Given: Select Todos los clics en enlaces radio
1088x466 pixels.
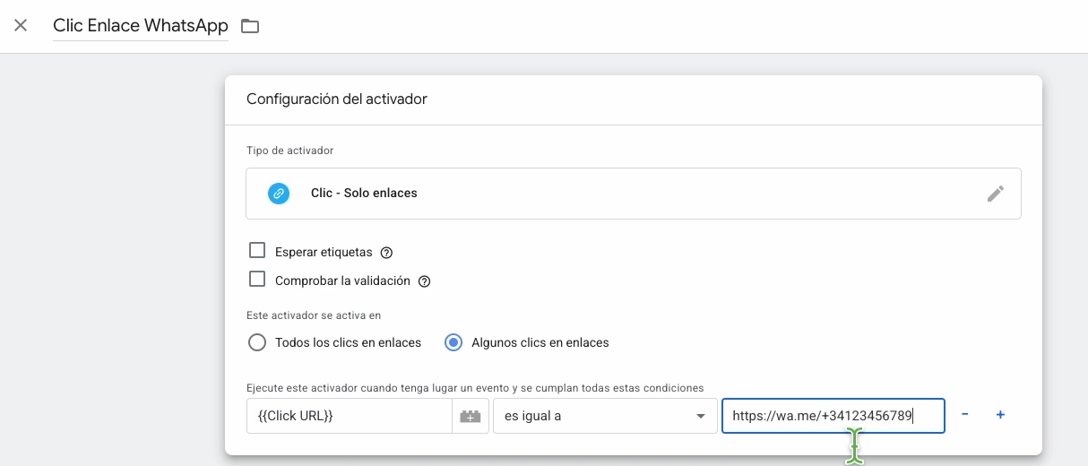Looking at the screenshot, I should click(257, 342).
